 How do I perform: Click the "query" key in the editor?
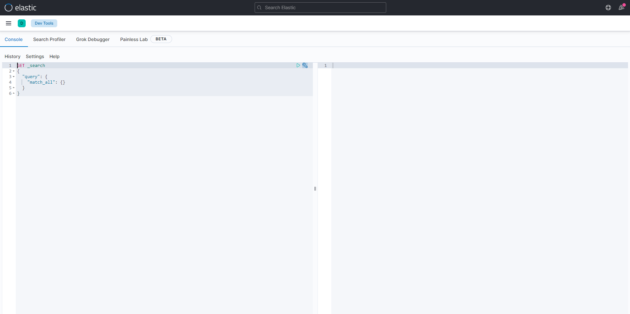point(31,77)
